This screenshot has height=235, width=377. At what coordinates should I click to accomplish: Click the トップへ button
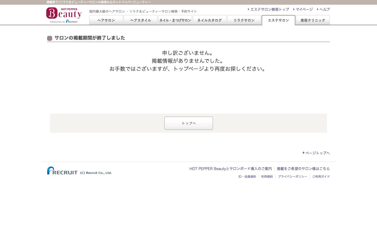(x=188, y=123)
